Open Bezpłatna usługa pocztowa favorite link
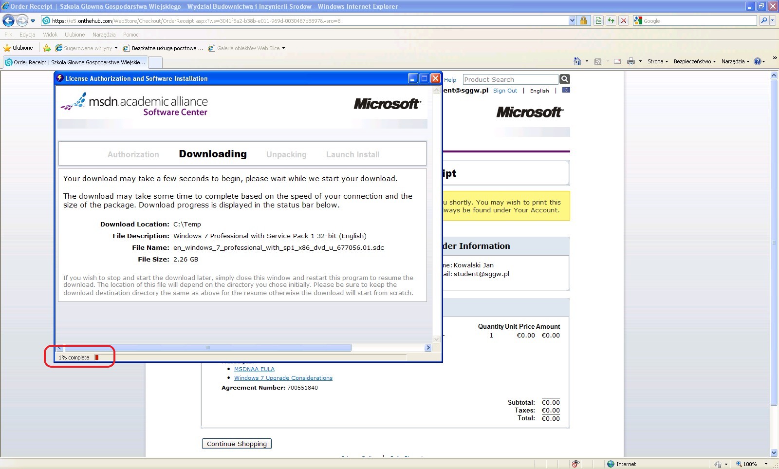The width and height of the screenshot is (779, 469). (x=164, y=48)
